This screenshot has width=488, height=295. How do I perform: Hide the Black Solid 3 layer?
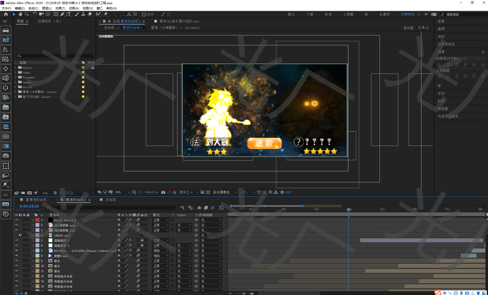click(16, 220)
